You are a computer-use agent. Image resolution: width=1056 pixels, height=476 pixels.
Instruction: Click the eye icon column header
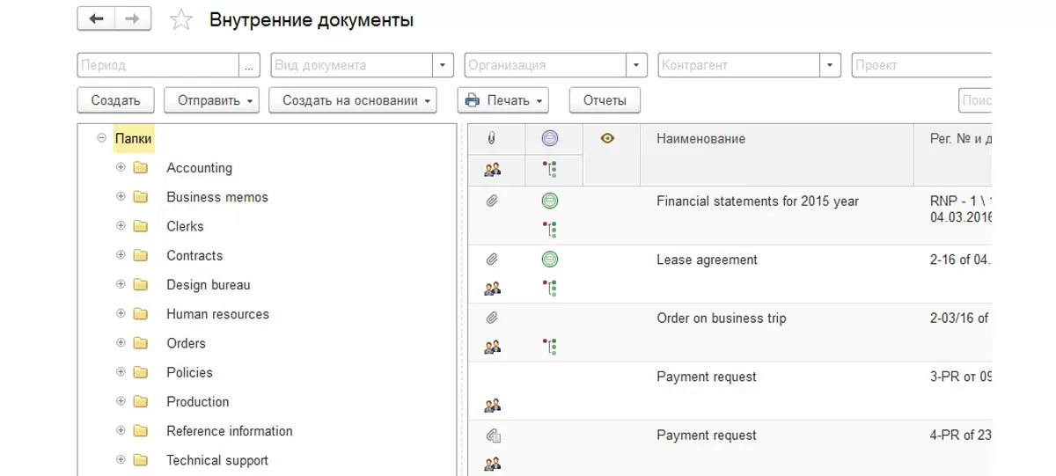606,138
